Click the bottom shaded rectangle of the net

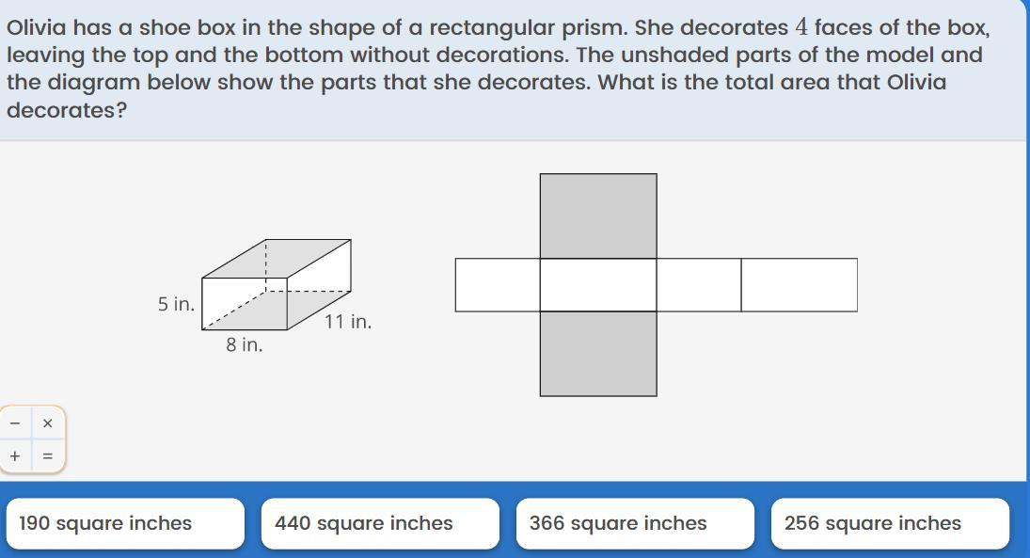[x=598, y=354]
